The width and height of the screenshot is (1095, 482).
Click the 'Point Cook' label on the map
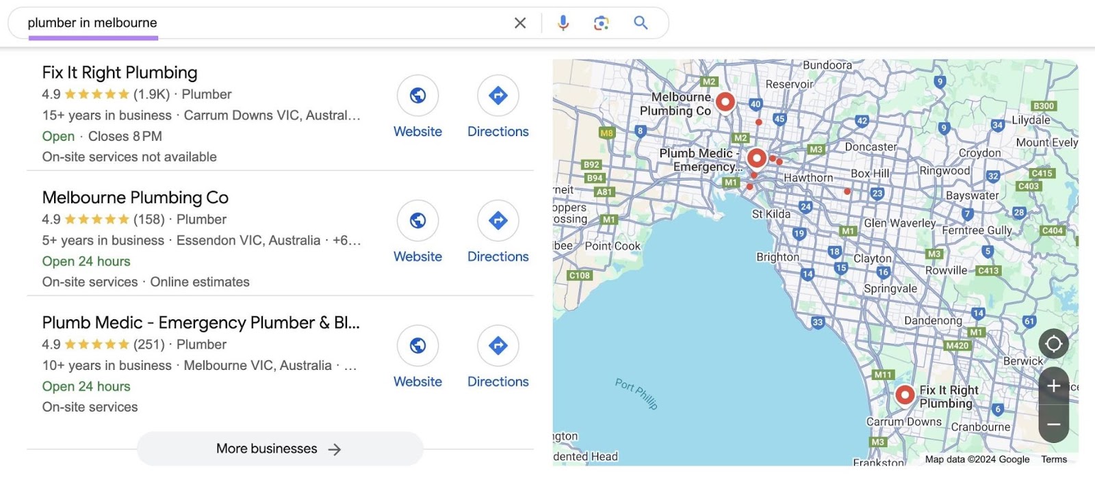point(613,246)
